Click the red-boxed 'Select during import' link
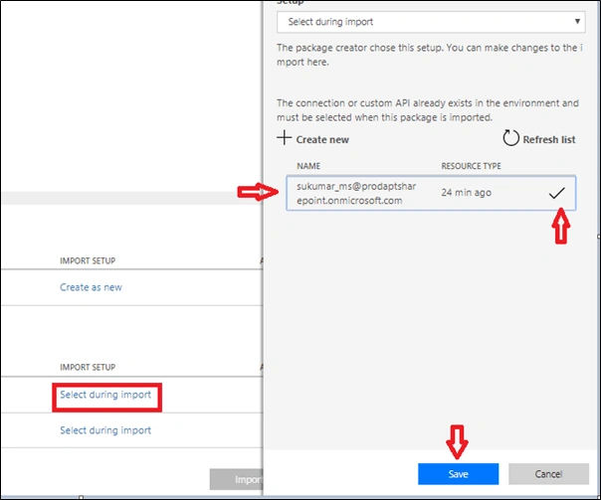This screenshot has height=500, width=601. click(x=105, y=395)
